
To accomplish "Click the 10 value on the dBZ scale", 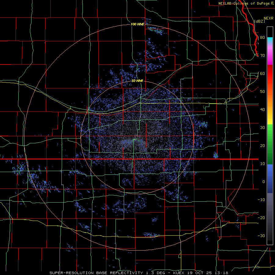I will click(x=262, y=164).
